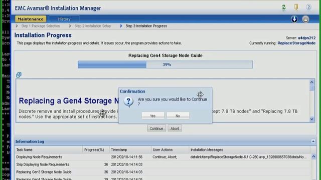Select the Displaying Node Requirements row

click(163, 157)
